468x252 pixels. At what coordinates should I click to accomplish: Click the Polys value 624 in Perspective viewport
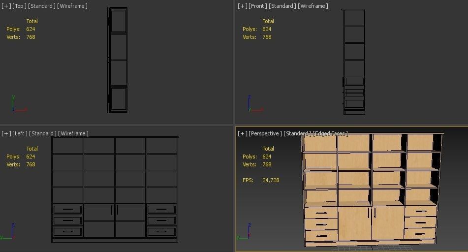coord(267,157)
